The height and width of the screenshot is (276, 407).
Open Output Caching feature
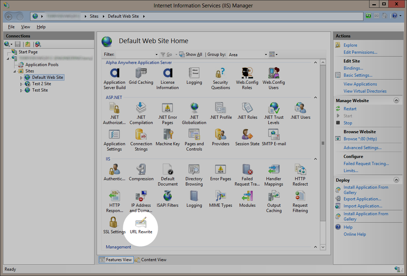tap(274, 202)
